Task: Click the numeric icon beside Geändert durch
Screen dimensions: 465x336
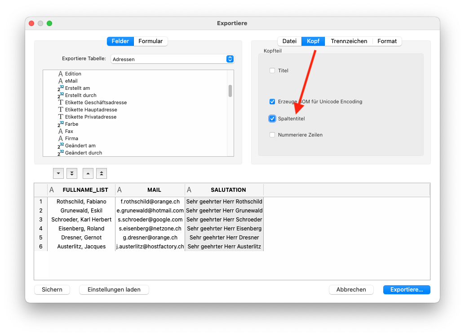Action: 61,153
